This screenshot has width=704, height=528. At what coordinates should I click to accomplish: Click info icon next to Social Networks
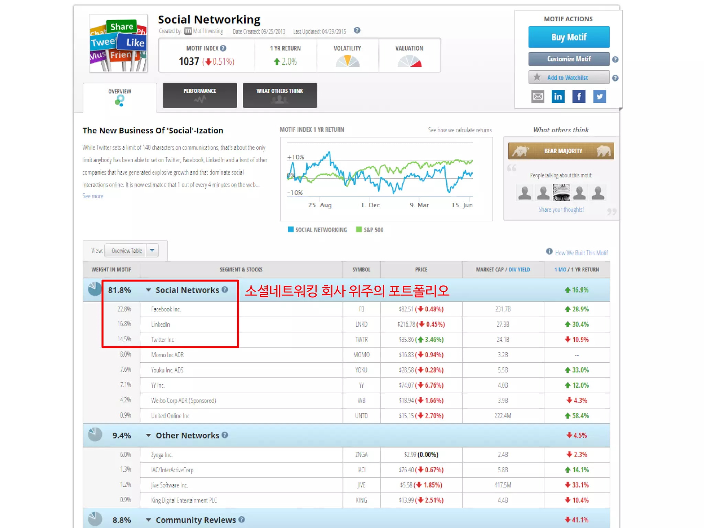click(x=225, y=289)
